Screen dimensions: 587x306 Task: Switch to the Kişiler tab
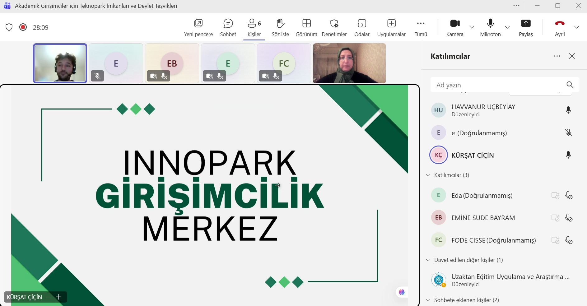pos(254,27)
